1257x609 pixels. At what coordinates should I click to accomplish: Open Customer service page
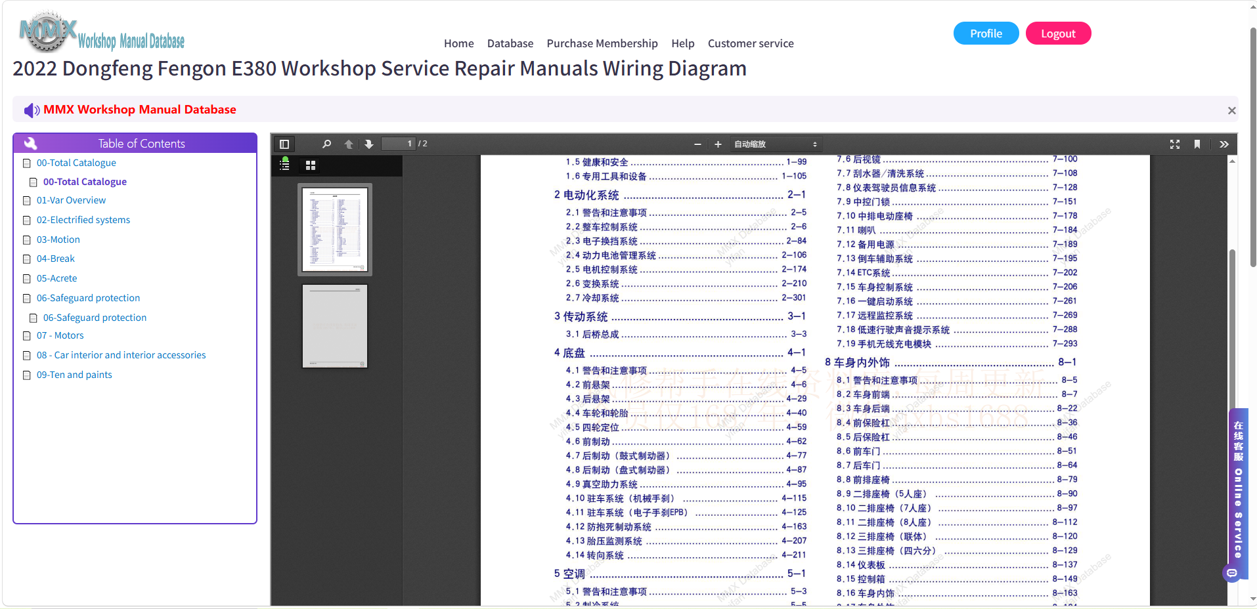(751, 43)
